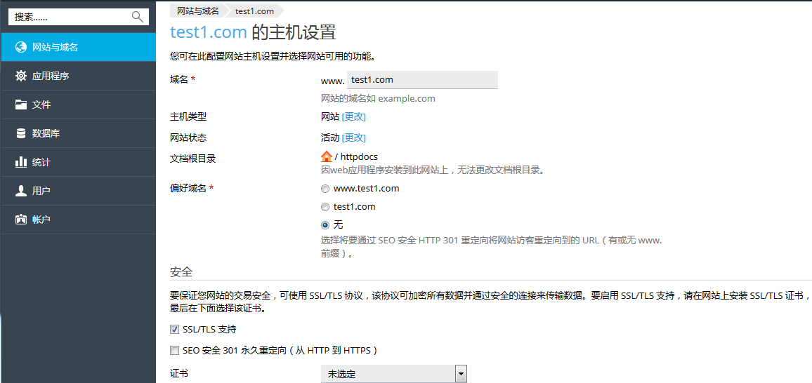Select the 无 preferred domain option
The image size is (812, 383).
tap(325, 225)
